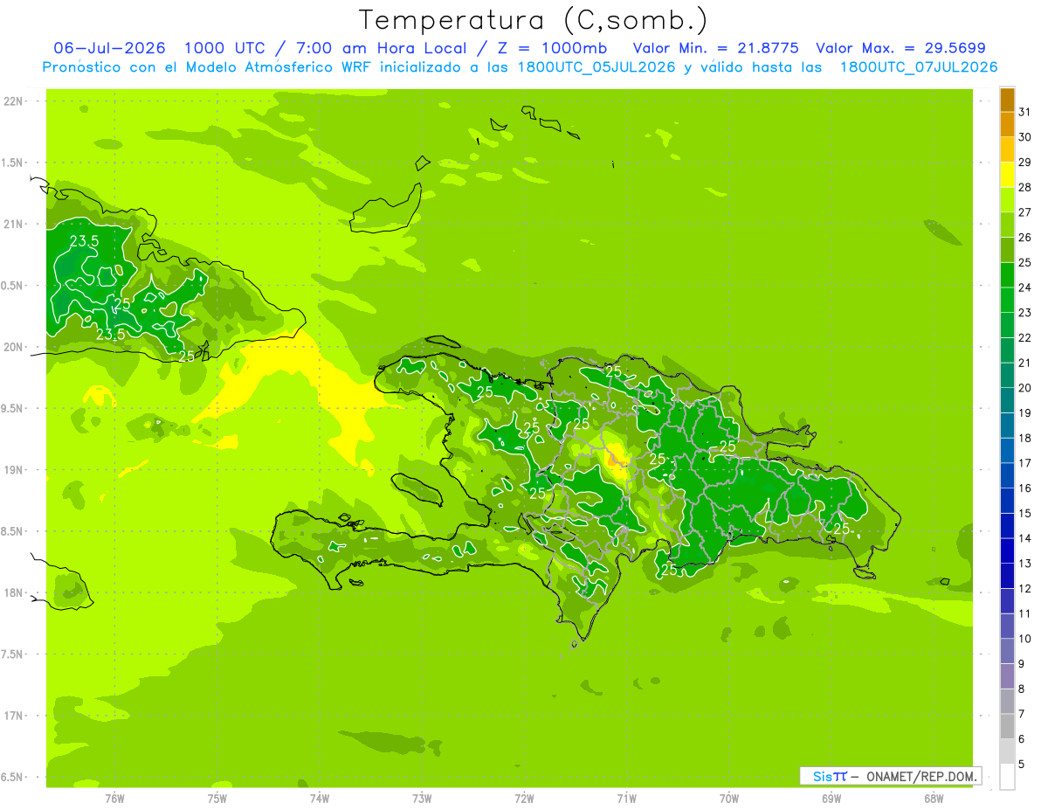Viewport: 1048px width, 810px height.
Task: Click the "69W" longitude label
Action: pos(831,798)
